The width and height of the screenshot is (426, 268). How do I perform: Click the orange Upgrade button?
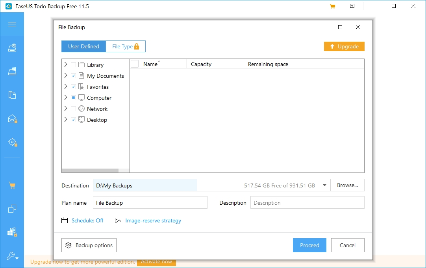pyautogui.click(x=344, y=46)
